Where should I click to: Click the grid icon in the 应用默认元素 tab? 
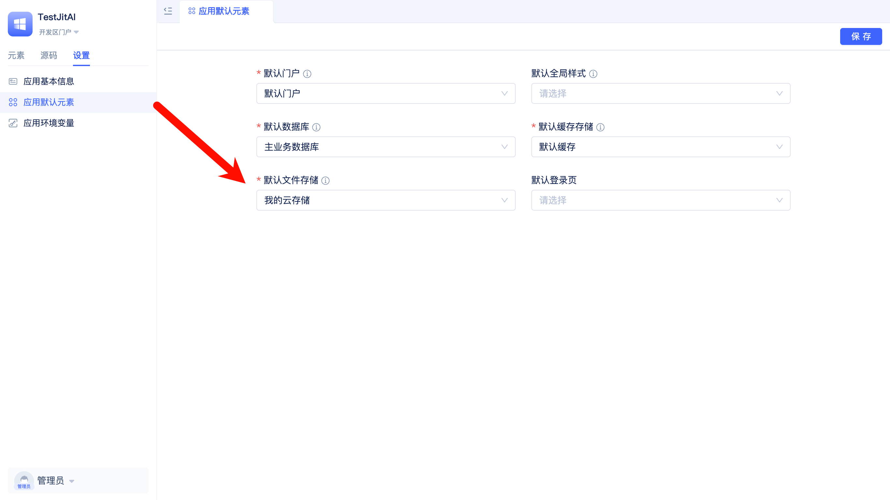[x=192, y=11]
